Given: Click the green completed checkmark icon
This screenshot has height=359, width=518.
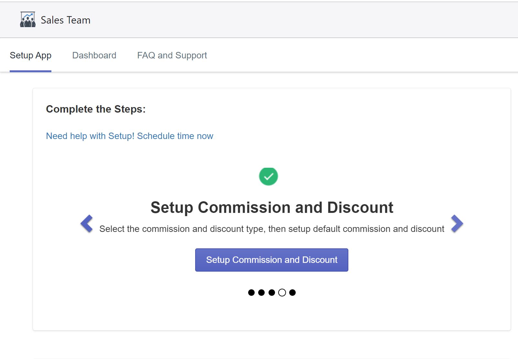Looking at the screenshot, I should pos(268,176).
